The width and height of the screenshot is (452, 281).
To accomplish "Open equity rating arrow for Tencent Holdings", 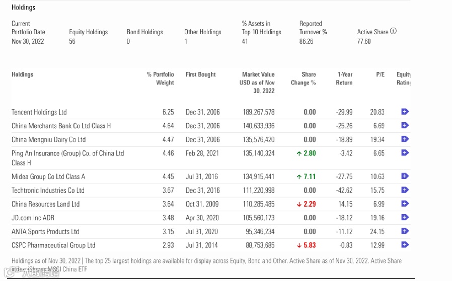I will click(405, 112).
